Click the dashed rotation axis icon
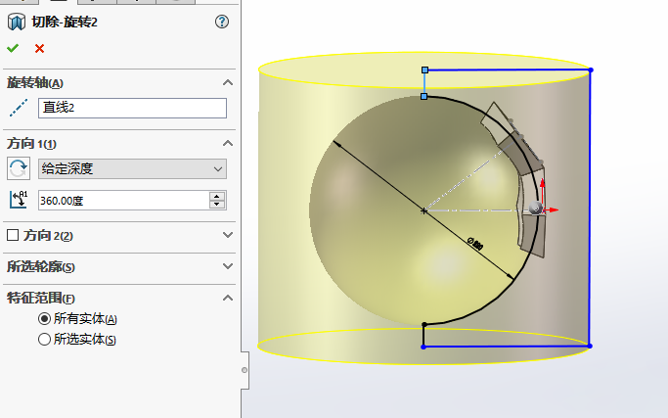 tap(18, 108)
